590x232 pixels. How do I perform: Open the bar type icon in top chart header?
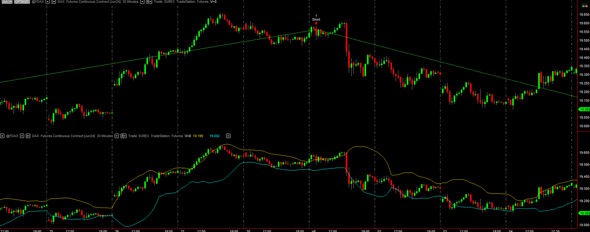53,2
